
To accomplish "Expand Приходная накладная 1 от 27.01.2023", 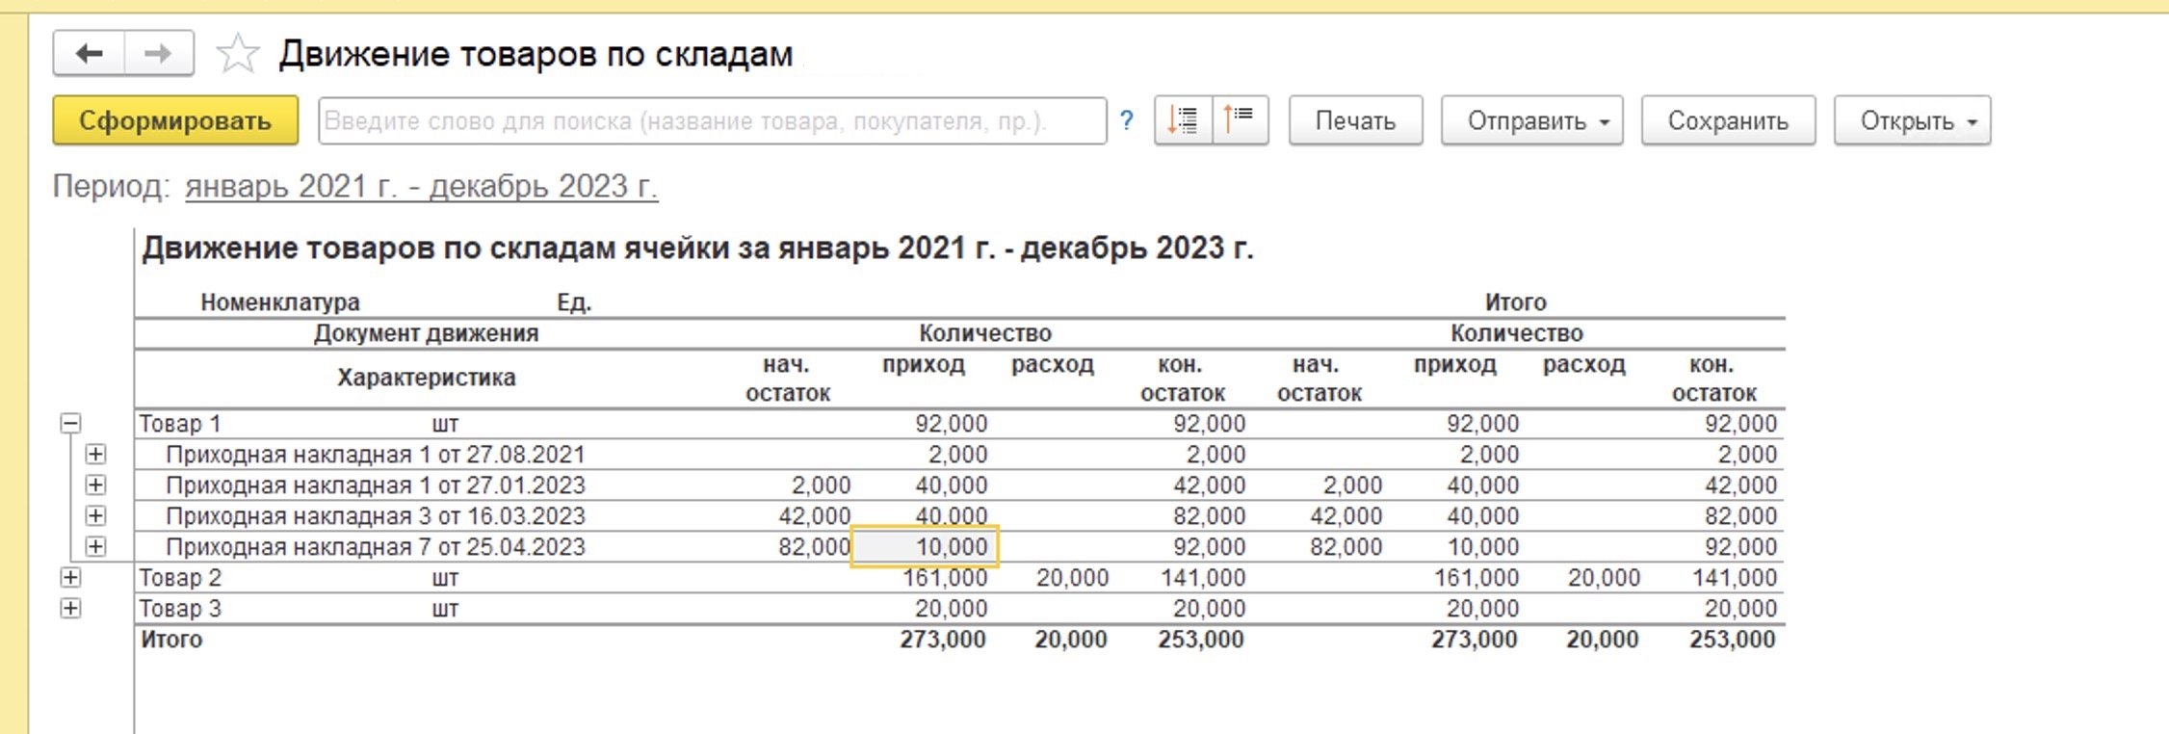I will 95,485.
